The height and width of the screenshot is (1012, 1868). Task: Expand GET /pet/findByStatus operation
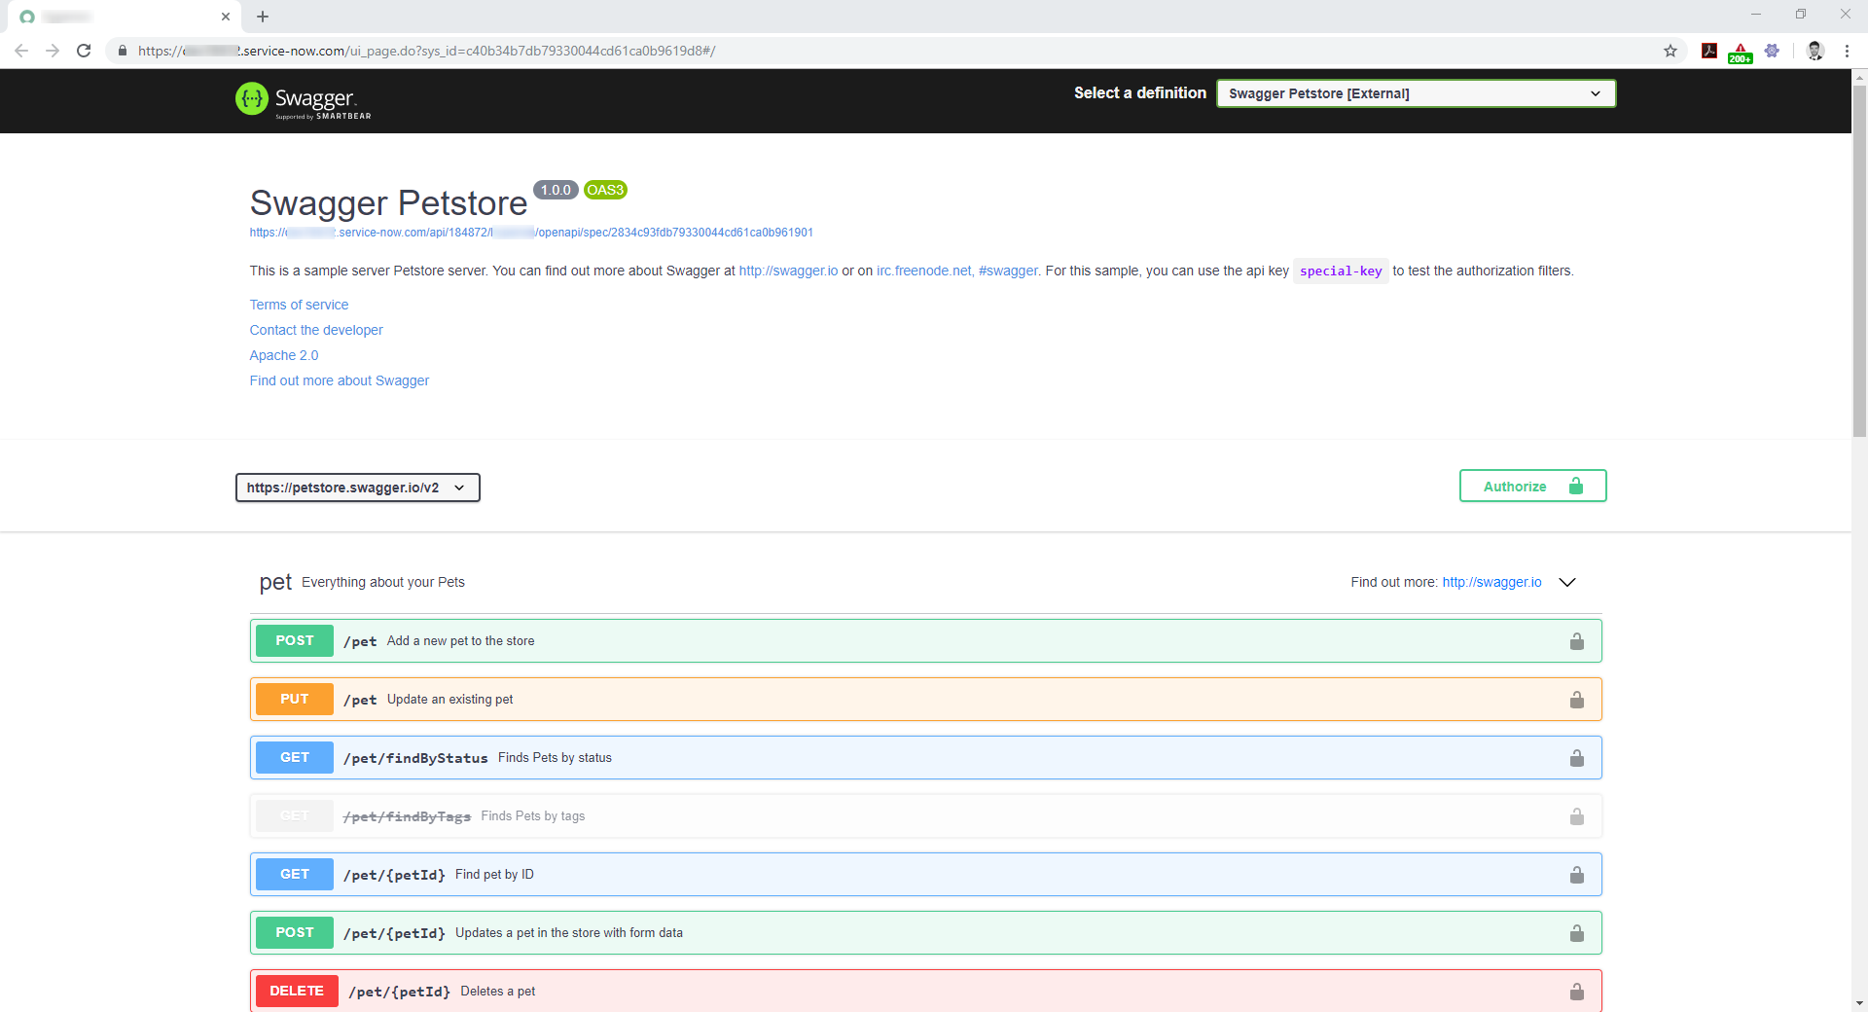coord(925,758)
